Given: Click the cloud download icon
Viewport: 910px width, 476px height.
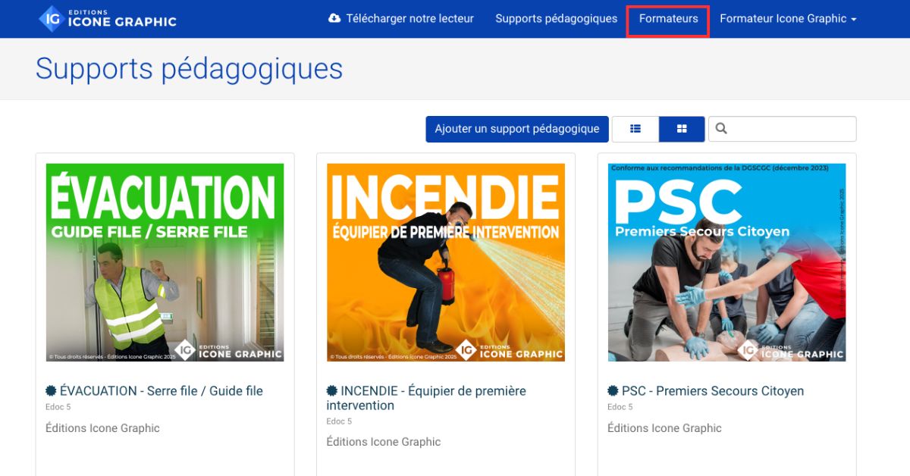Looking at the screenshot, I should 334,19.
